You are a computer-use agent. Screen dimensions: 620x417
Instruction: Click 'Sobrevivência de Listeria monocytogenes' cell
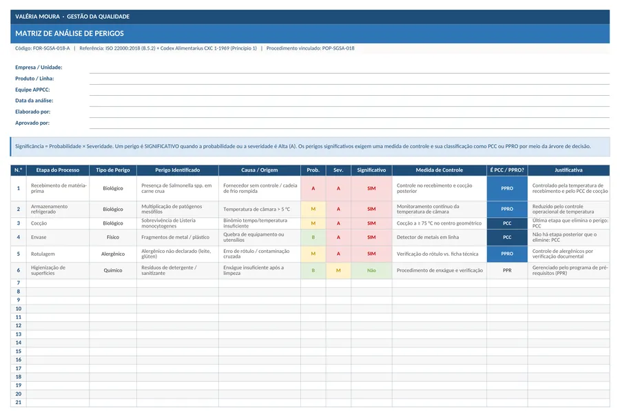tap(178, 223)
